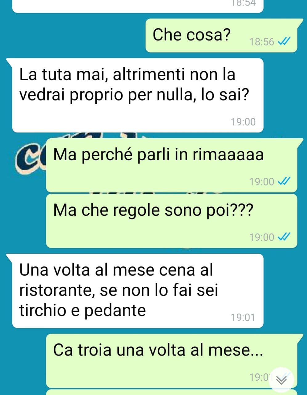Select message 'Una volta al mese cena al ristorante'

point(138,291)
